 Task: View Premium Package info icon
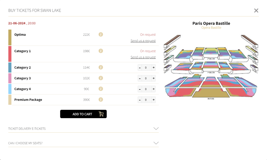click(101, 99)
